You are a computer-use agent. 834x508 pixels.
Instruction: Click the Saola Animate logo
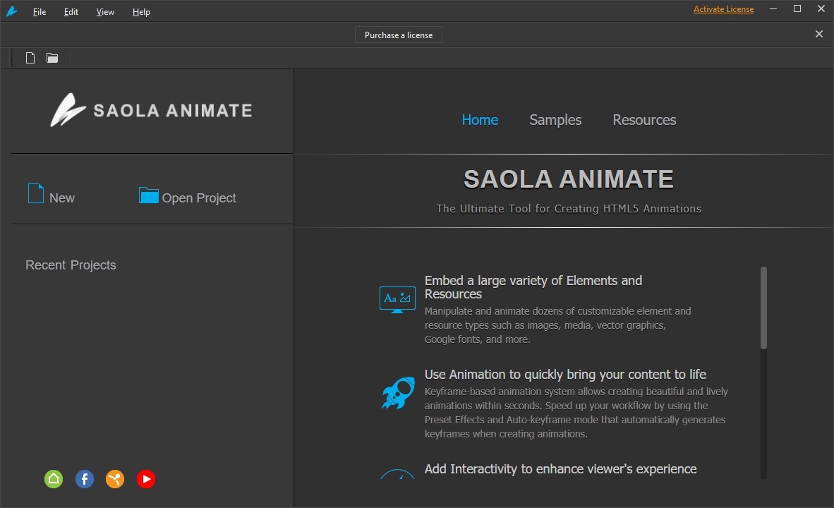pos(150,110)
